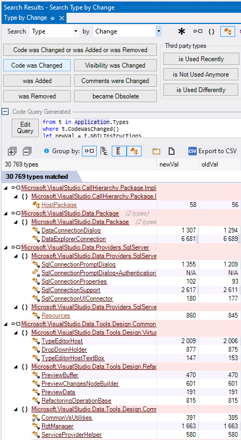241x440 pixels.
Task: Open the Change criteria dropdown
Action: tap(159, 31)
